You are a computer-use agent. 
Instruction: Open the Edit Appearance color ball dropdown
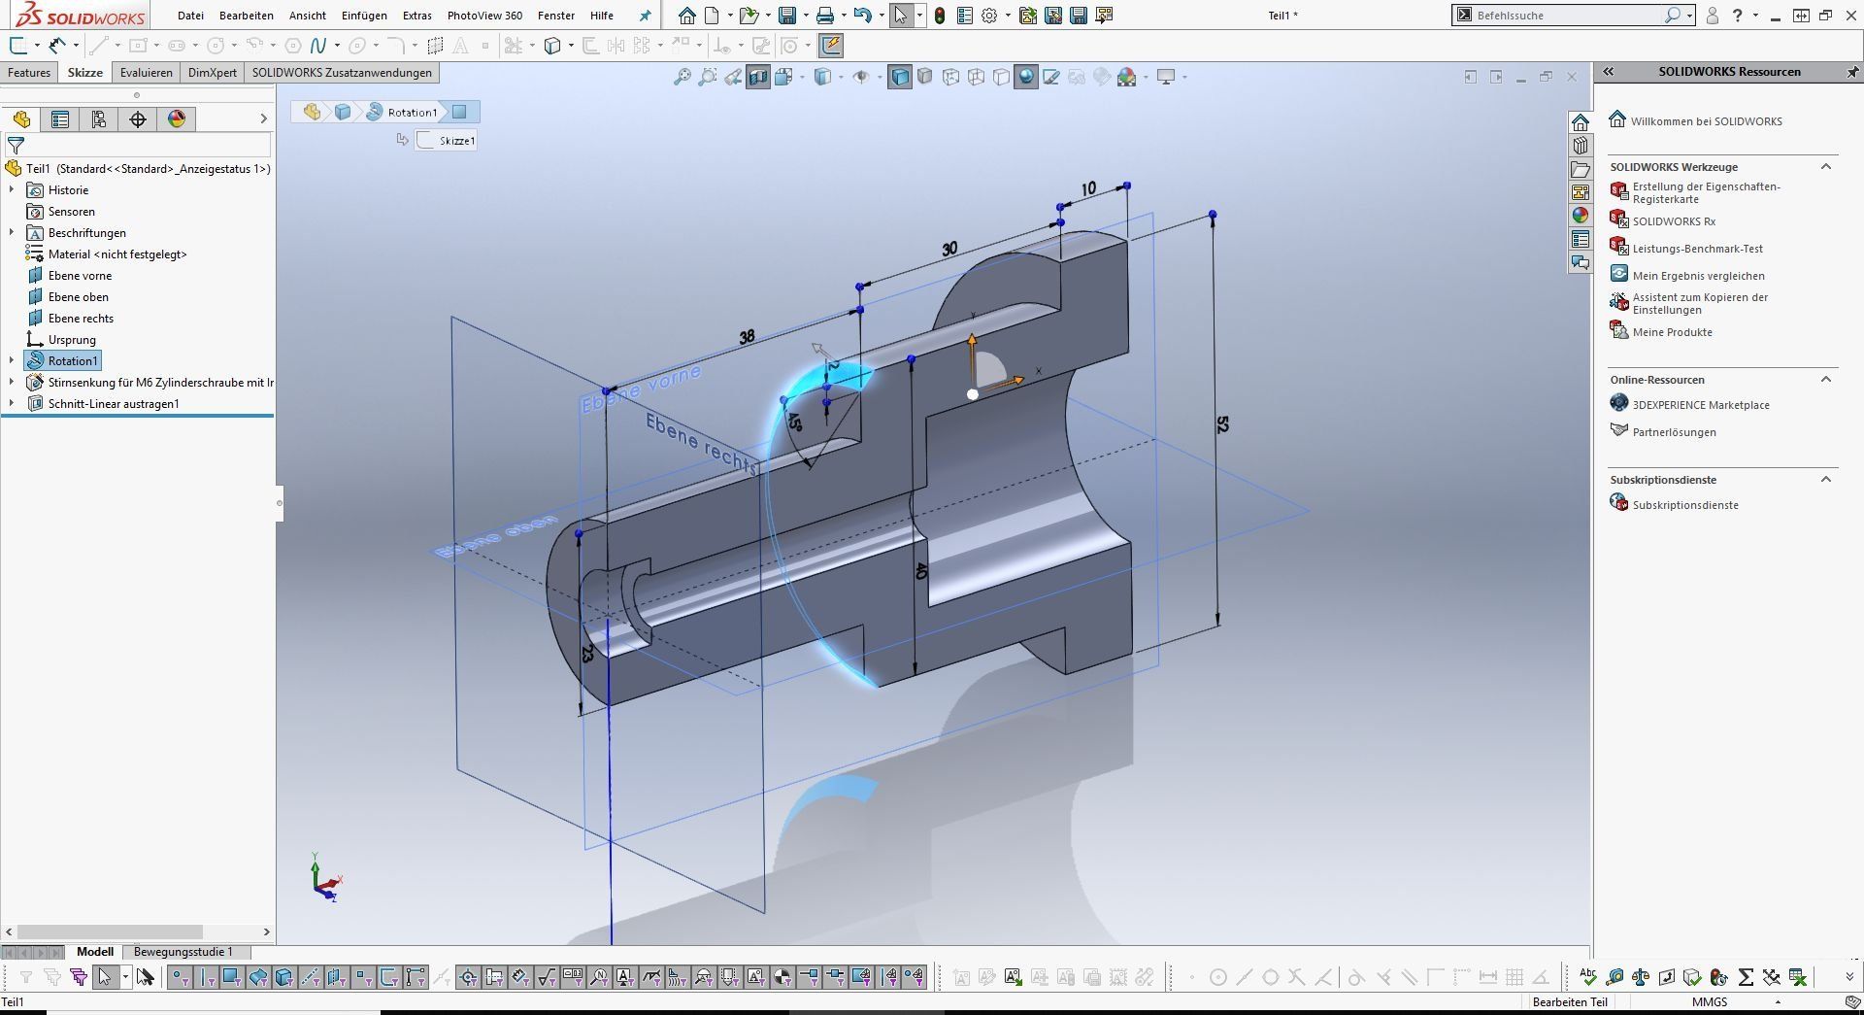tap(1146, 78)
